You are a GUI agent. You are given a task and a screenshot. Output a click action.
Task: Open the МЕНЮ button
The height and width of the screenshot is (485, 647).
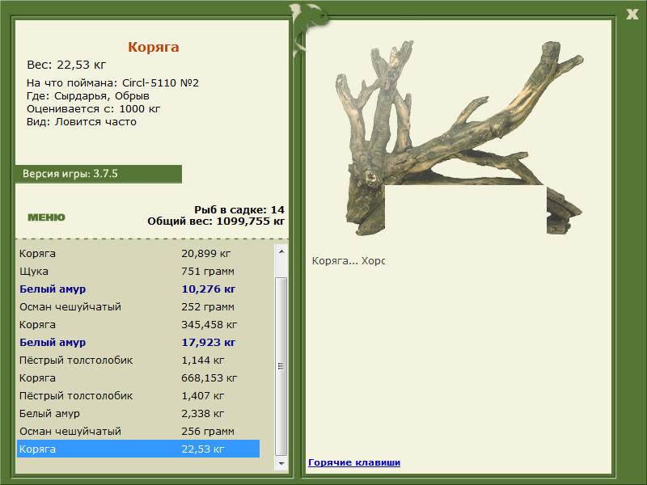tap(46, 217)
